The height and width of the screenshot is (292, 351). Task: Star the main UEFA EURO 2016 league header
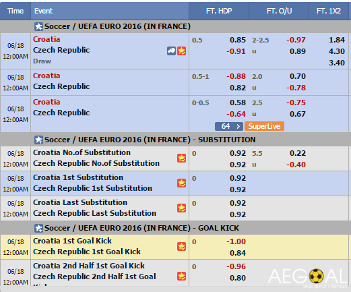pyautogui.click(x=38, y=27)
